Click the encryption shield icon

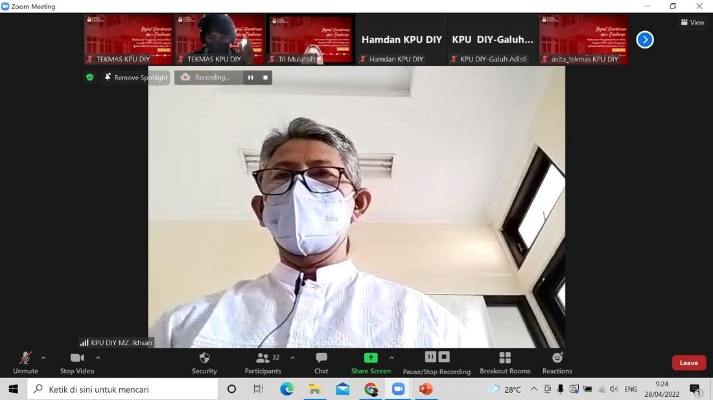(90, 78)
